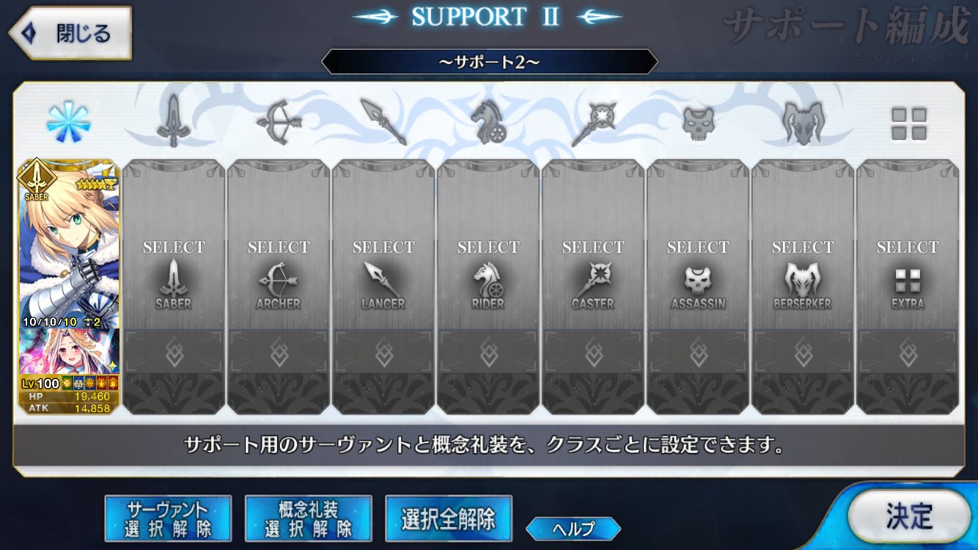
Task: Select the Caster staff class icon
Action: [x=593, y=122]
